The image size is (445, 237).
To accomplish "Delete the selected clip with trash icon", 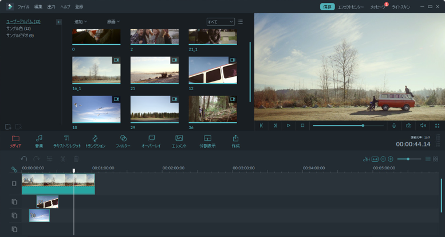I will [76, 159].
